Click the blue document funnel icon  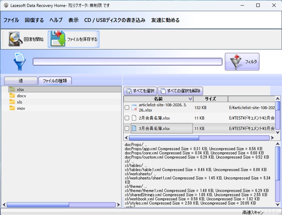20,61
